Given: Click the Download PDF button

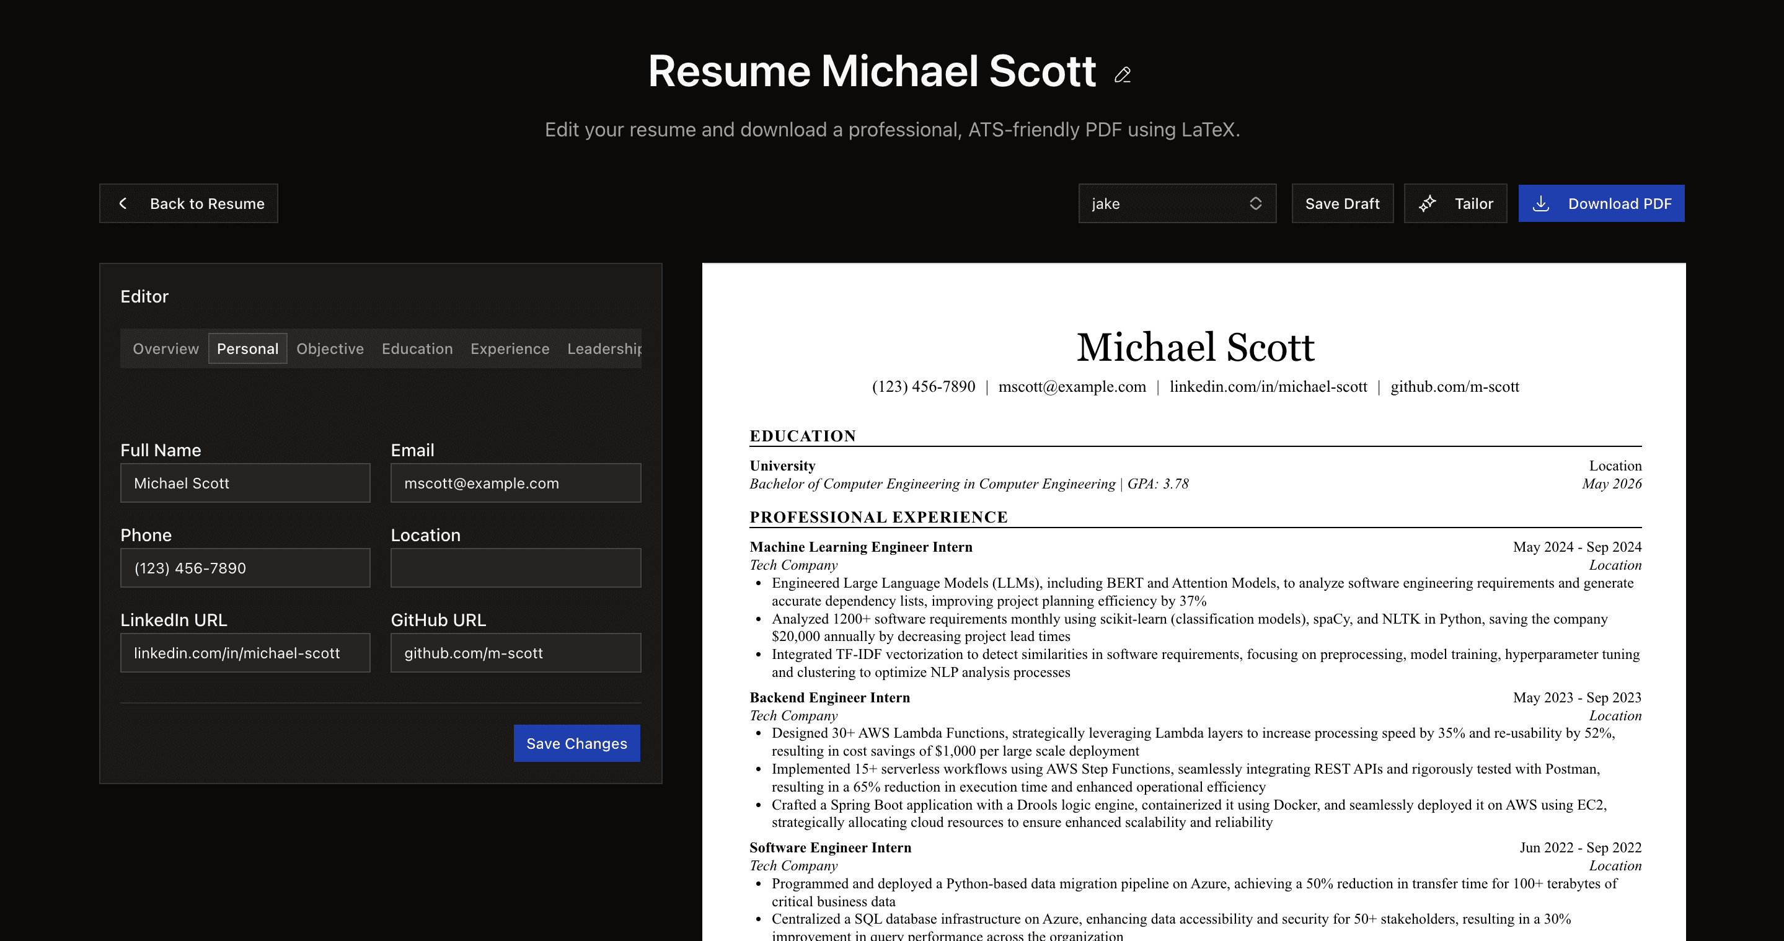Looking at the screenshot, I should (x=1601, y=203).
